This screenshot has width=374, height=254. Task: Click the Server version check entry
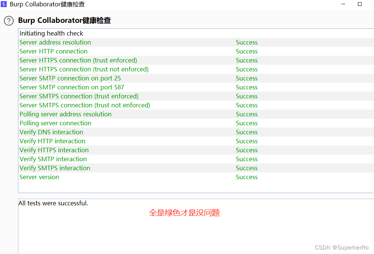[39, 177]
